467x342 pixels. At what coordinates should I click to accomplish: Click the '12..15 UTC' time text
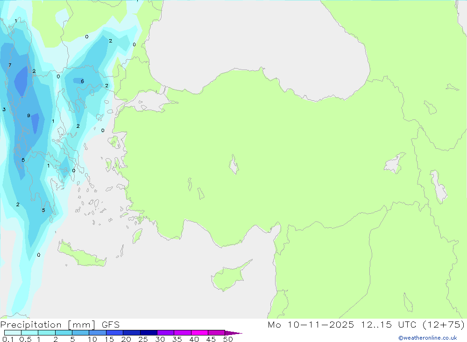(389, 324)
